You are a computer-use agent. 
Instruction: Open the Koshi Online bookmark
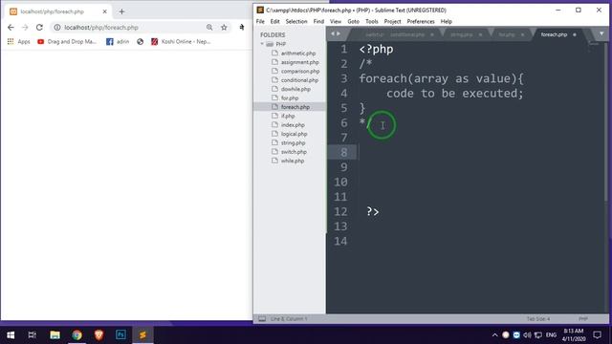181,41
